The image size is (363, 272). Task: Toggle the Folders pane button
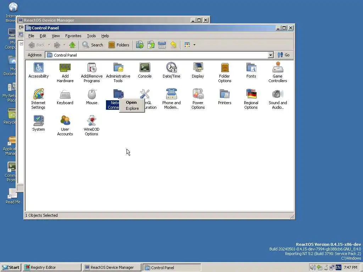point(119,45)
